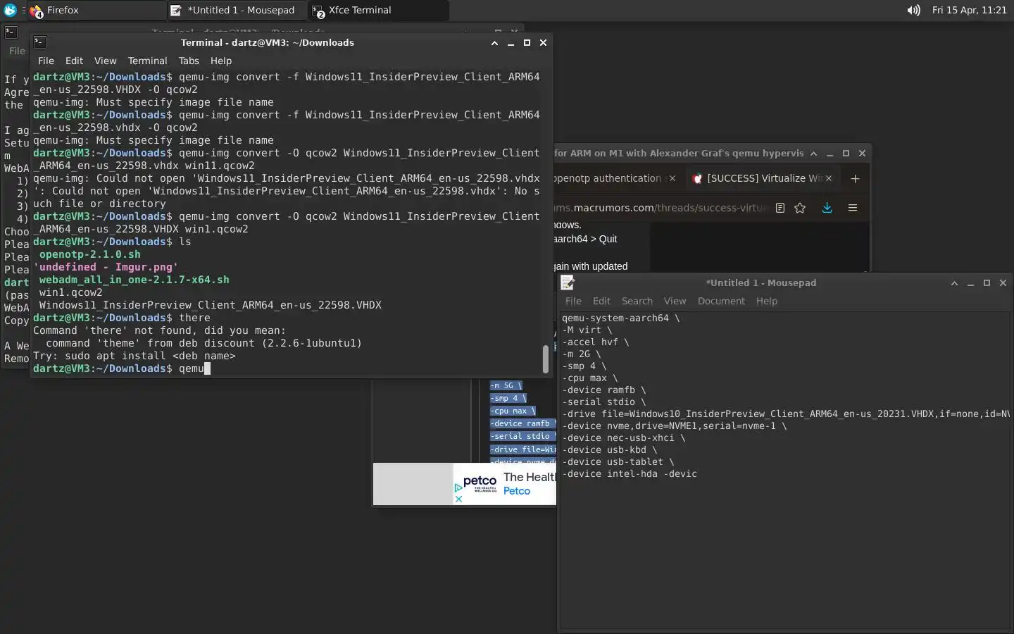This screenshot has height=634, width=1014.
Task: Open Mousepad's Document menu
Action: point(721,301)
